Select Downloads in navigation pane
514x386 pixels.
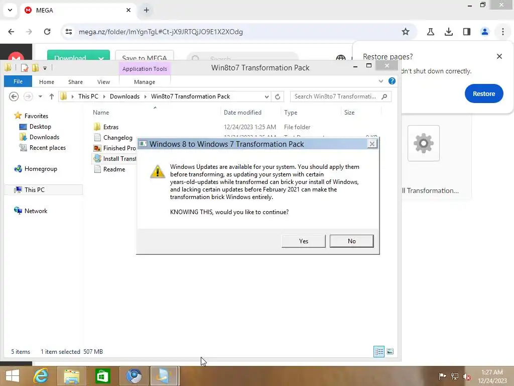point(40,137)
